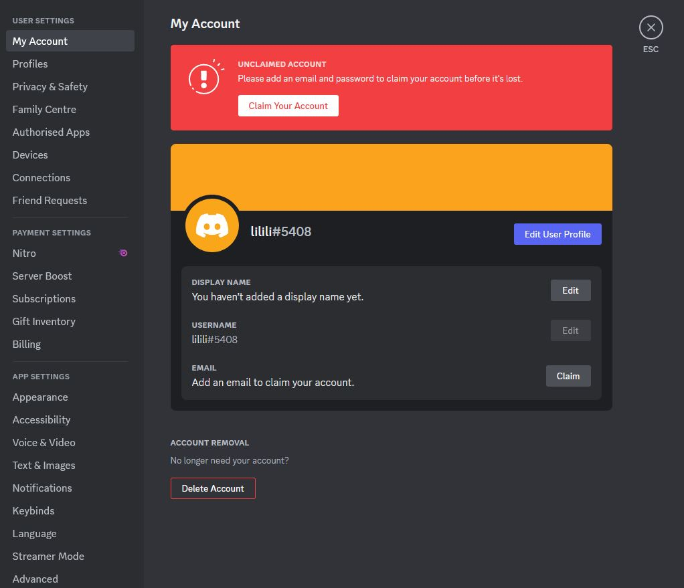Click the 'No longer need your account?' text

point(230,460)
